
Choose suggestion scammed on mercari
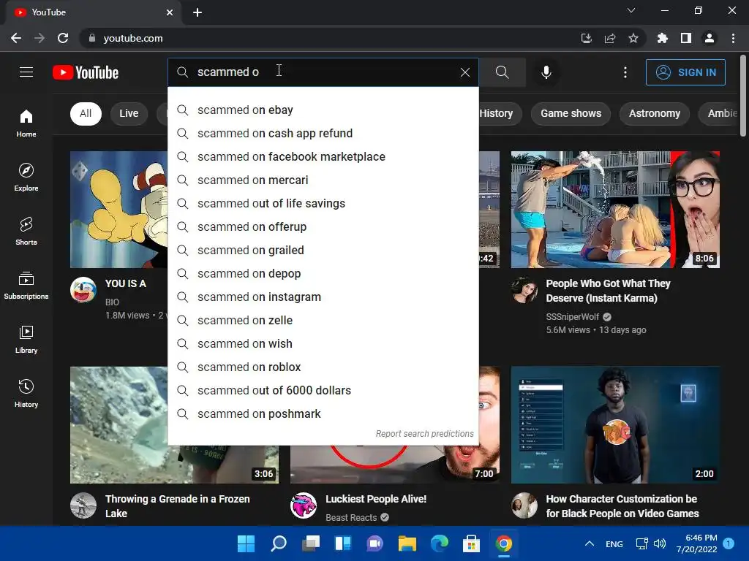tap(323, 180)
